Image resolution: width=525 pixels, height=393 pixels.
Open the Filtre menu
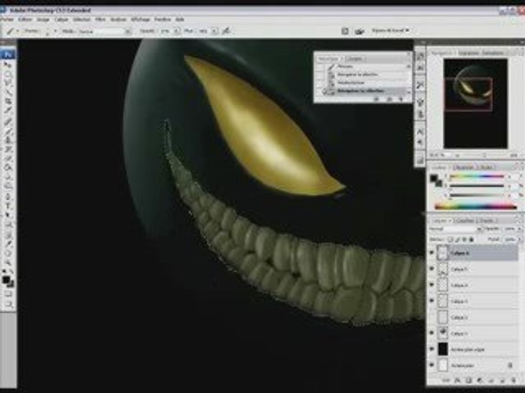click(100, 20)
